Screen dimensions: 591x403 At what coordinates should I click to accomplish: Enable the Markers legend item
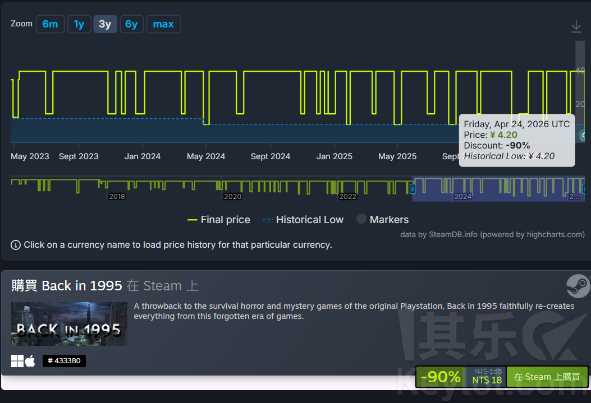click(x=383, y=220)
